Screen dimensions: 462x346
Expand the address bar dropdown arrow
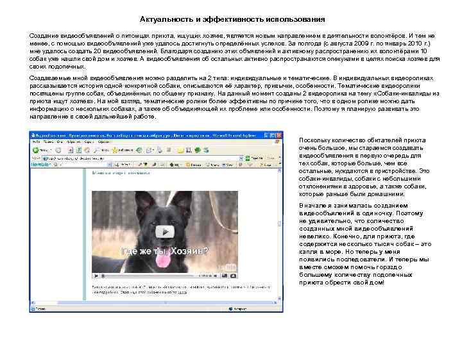point(241,159)
